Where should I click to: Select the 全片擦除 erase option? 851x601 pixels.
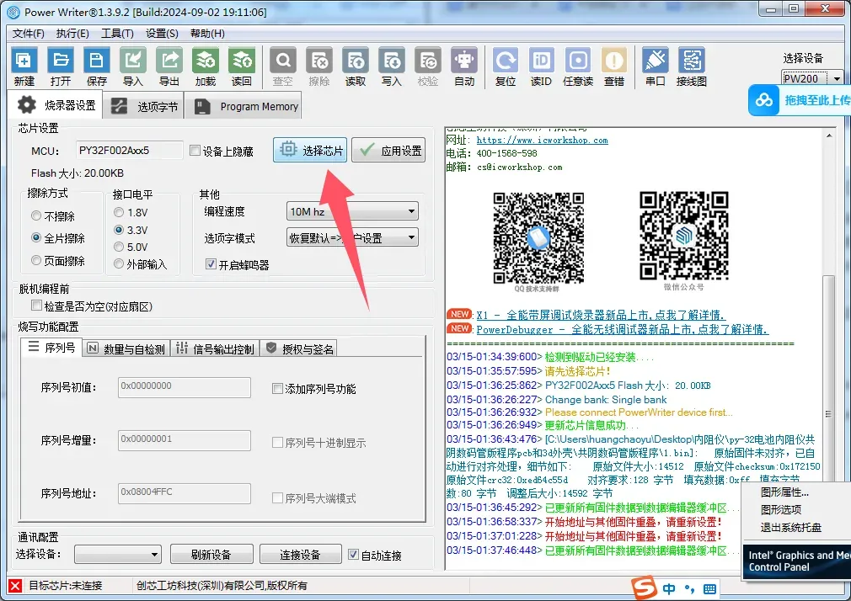(36, 237)
